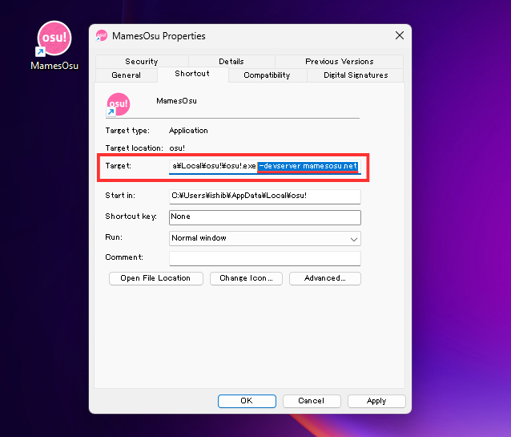Focus the Shortcut key field
This screenshot has height=437, width=511.
pyautogui.click(x=264, y=217)
